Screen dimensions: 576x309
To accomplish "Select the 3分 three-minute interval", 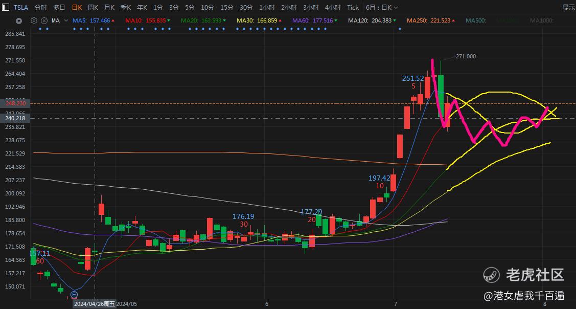I will (x=174, y=7).
